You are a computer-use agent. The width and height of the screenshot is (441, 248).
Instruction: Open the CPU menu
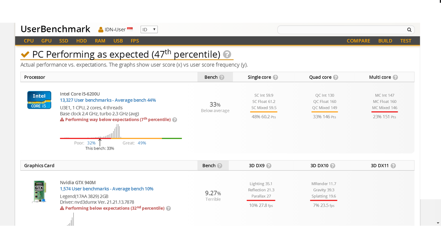coord(29,41)
